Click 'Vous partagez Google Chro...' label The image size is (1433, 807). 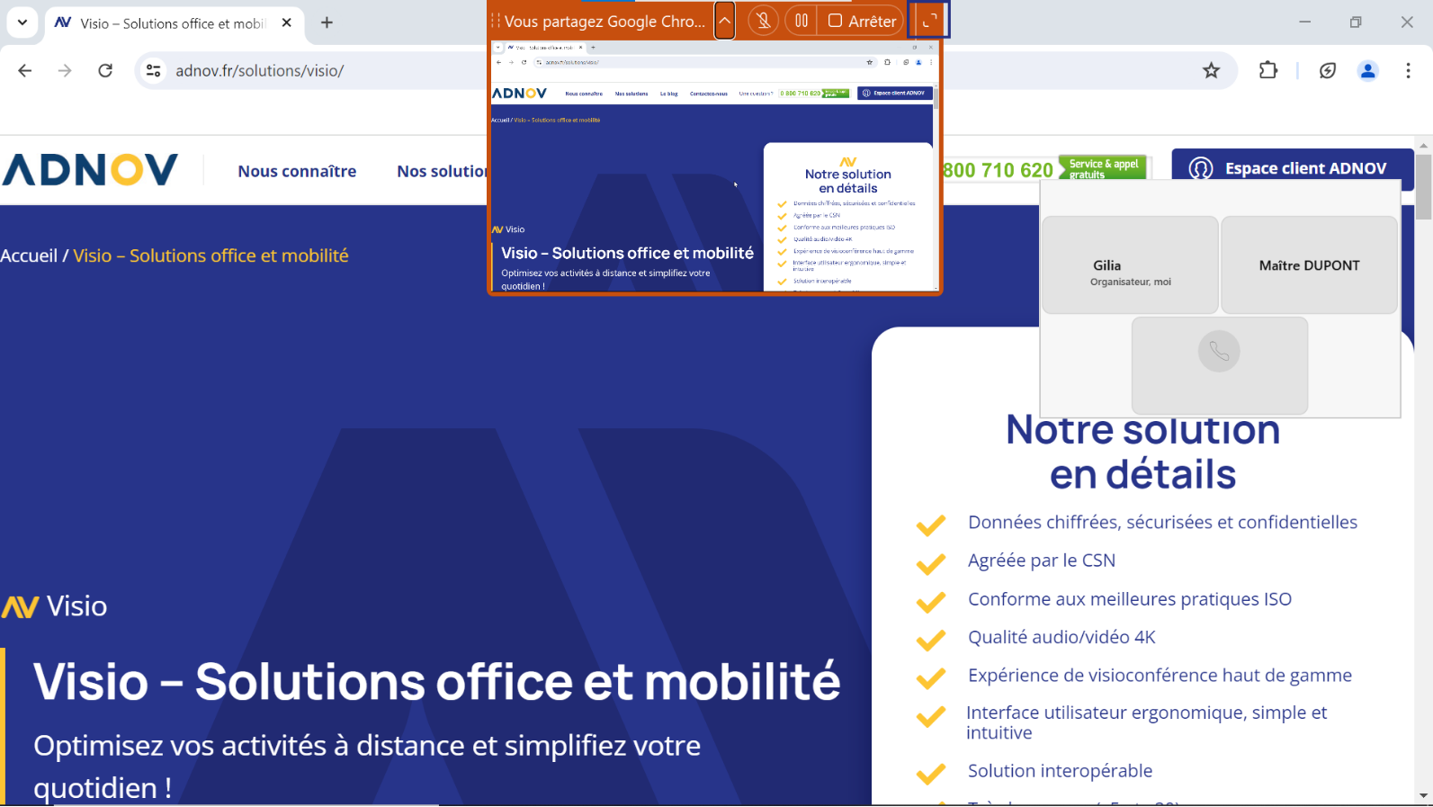tap(605, 21)
